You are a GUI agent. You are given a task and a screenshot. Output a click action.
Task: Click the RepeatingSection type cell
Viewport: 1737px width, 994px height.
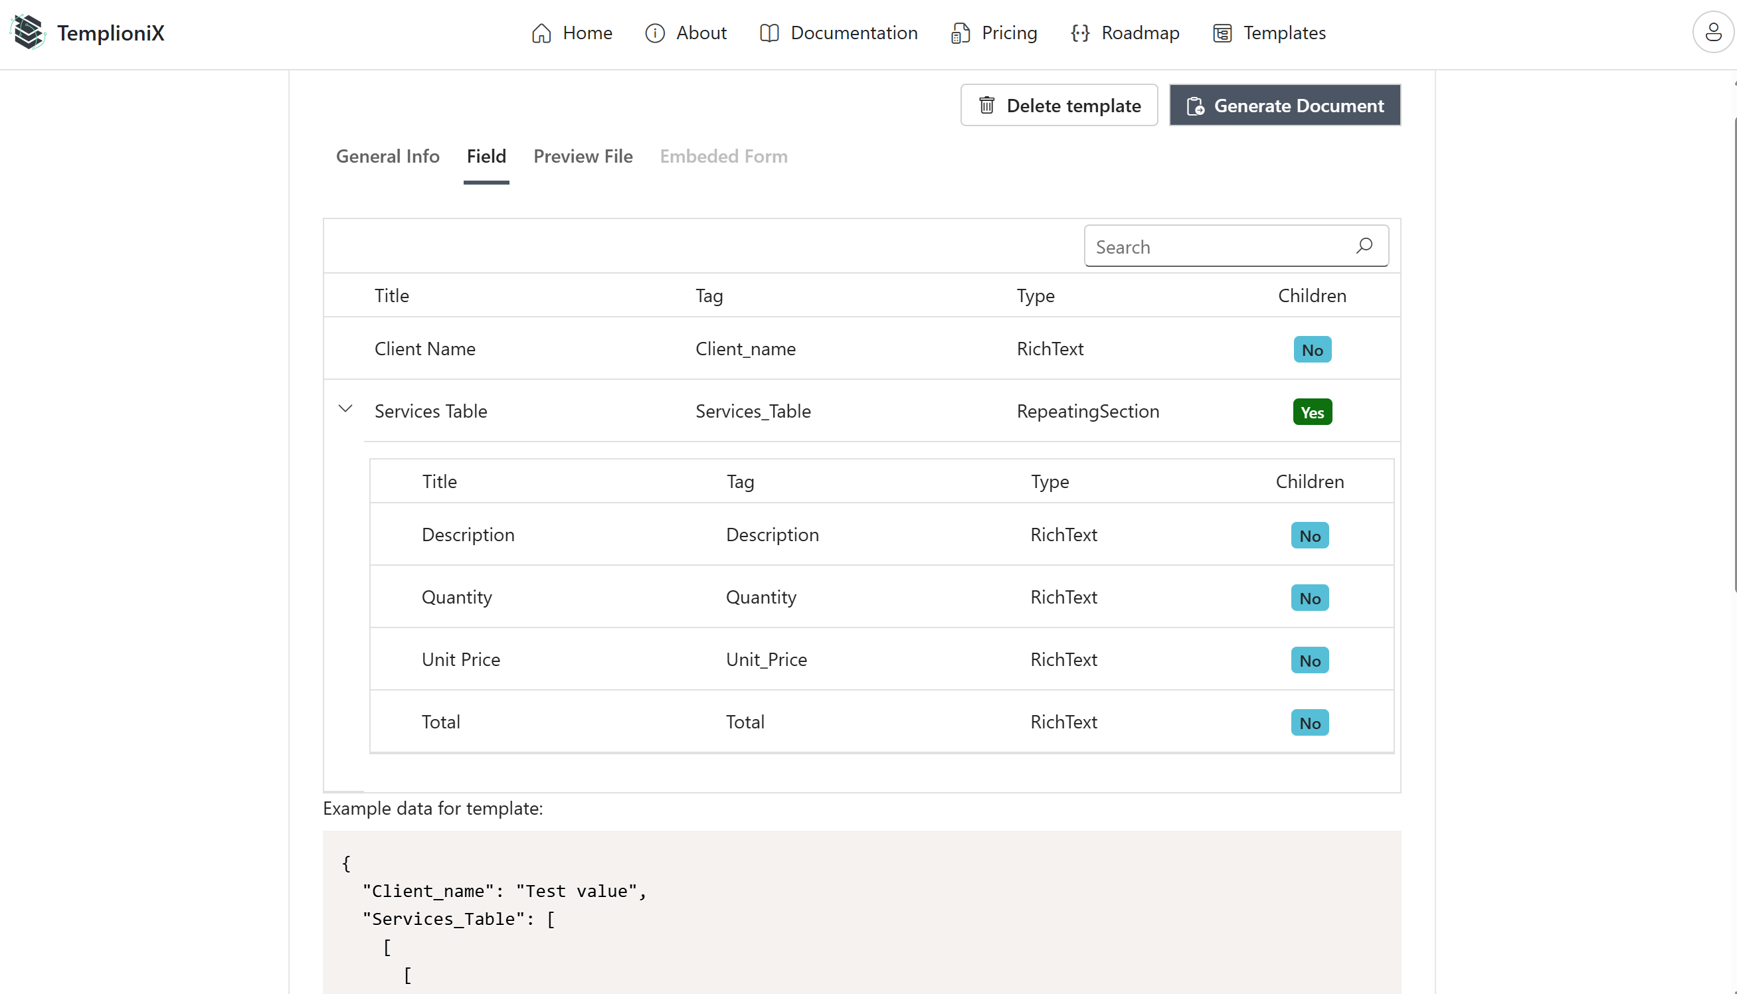tap(1087, 411)
